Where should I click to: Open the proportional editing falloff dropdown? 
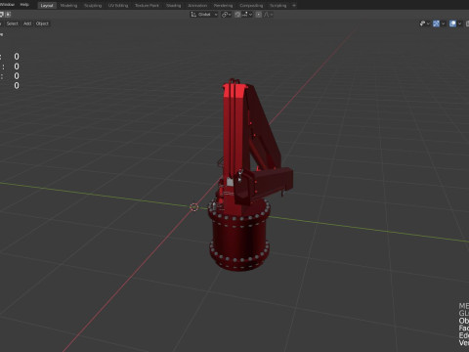point(268,15)
